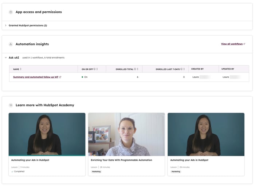This screenshot has height=186, width=255.
Task: Click 'Lesson | 28 minutes' on Enriching Your Data card
Action: [x=100, y=167]
